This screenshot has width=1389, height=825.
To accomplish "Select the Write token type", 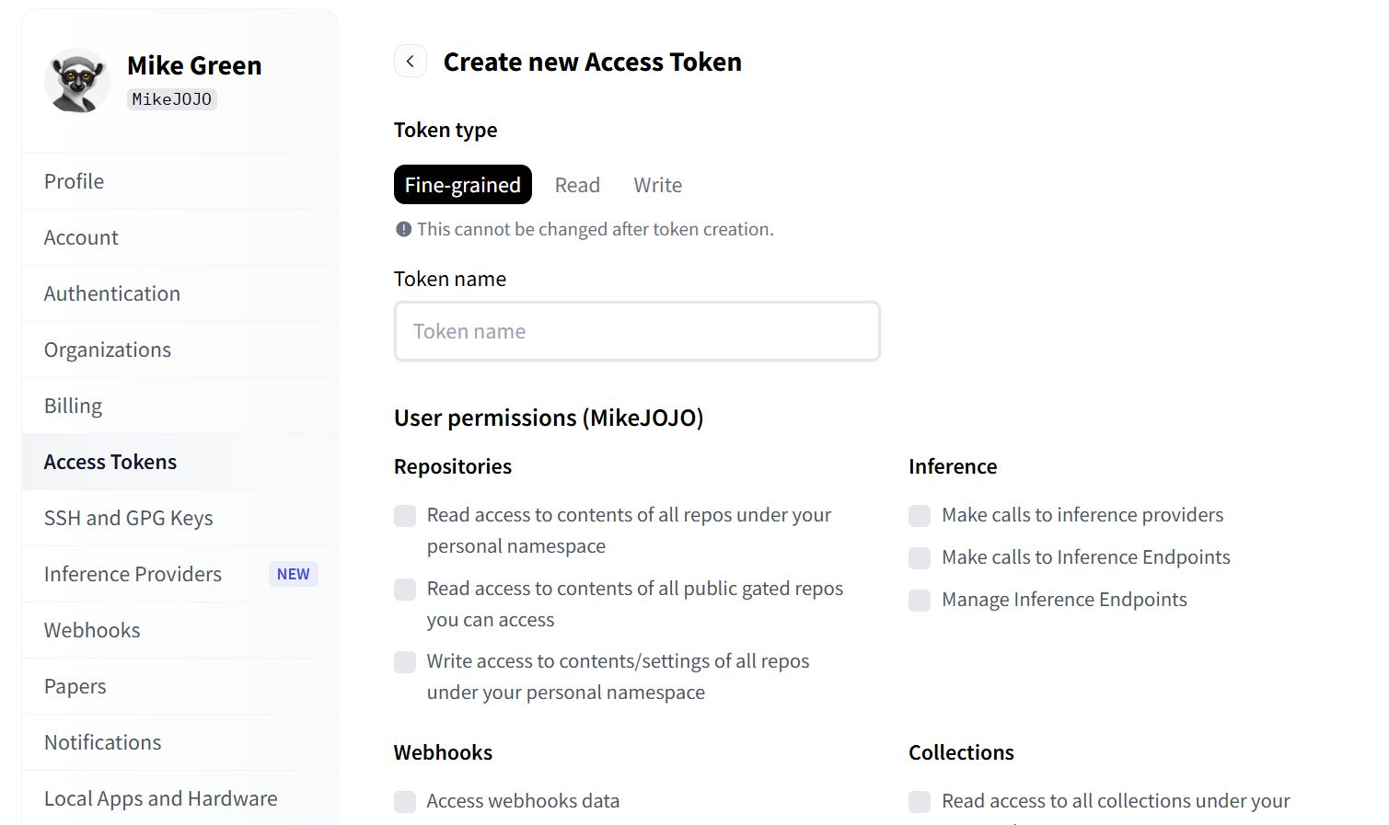I will click(x=657, y=185).
